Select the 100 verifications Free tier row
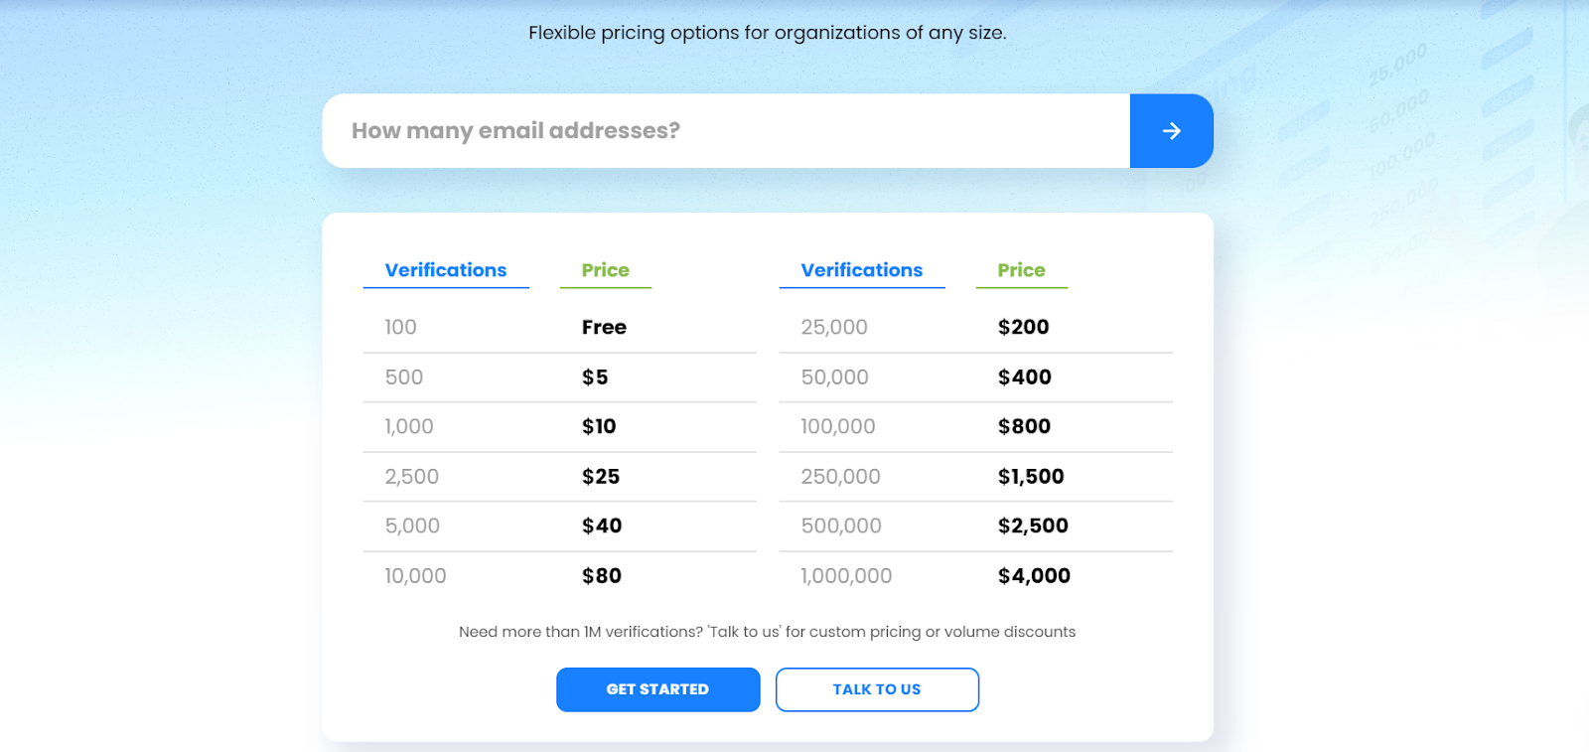The height and width of the screenshot is (752, 1589). pos(559,326)
